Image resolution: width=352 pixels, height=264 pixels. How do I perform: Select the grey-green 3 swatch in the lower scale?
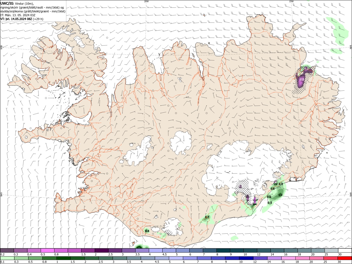(x=120, y=258)
